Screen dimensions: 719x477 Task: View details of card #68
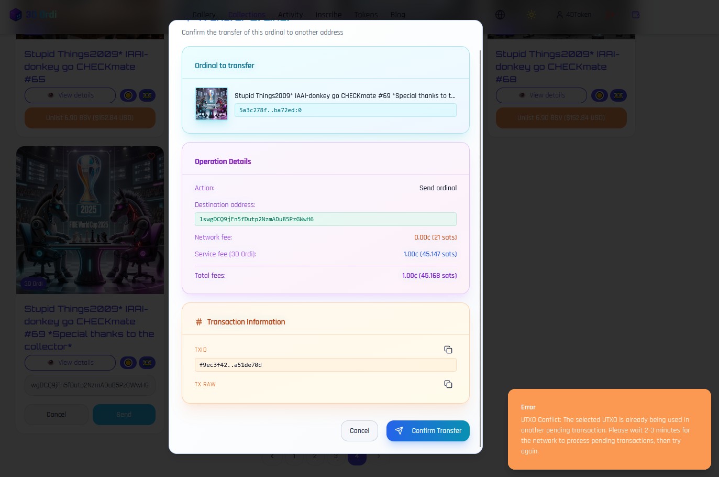point(541,95)
